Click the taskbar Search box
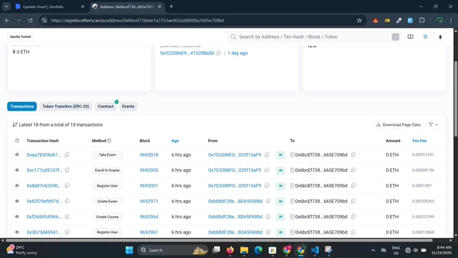This screenshot has height=258, width=458. pos(172,250)
